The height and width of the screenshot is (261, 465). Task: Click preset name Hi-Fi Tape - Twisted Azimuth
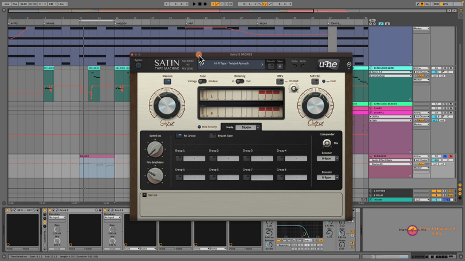[231, 63]
